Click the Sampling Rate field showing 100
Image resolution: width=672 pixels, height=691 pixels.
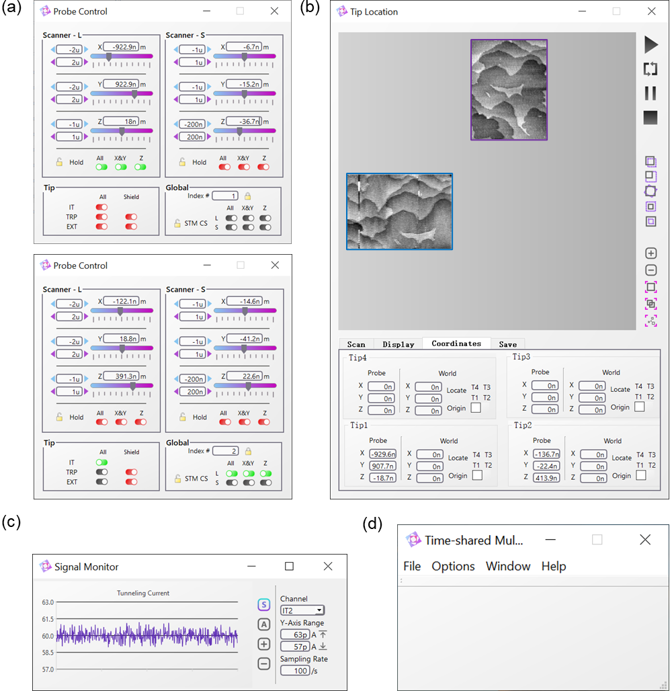coord(295,671)
